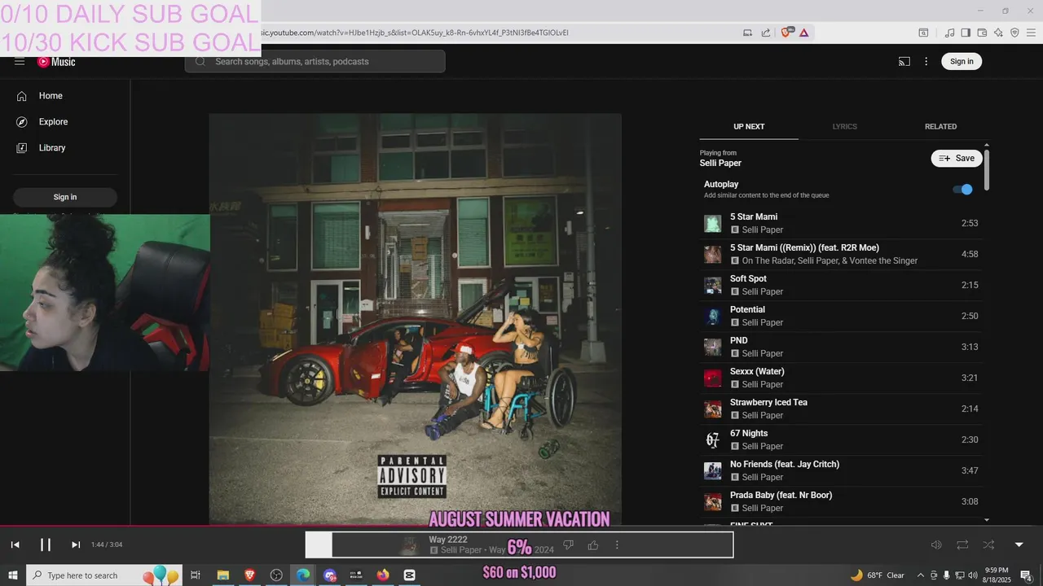Click the tab search icon in toolbar
The height and width of the screenshot is (586, 1043).
tap(923, 33)
